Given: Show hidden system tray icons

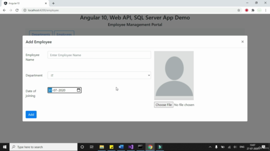Looking at the screenshot, I should coord(210,147).
